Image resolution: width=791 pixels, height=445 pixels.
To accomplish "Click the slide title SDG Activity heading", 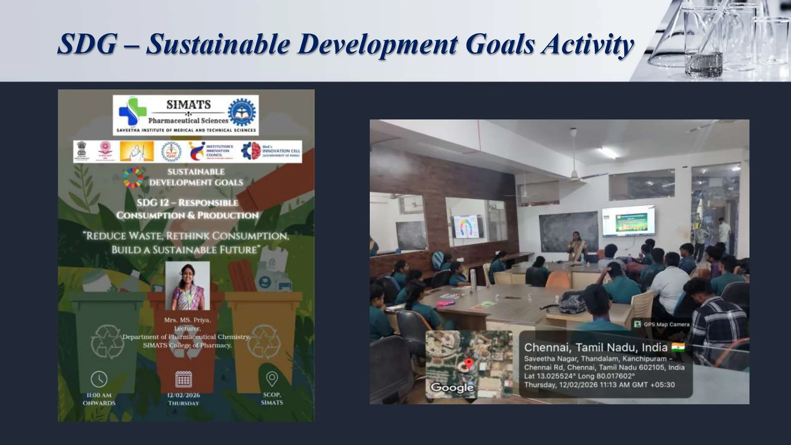I will (x=345, y=44).
